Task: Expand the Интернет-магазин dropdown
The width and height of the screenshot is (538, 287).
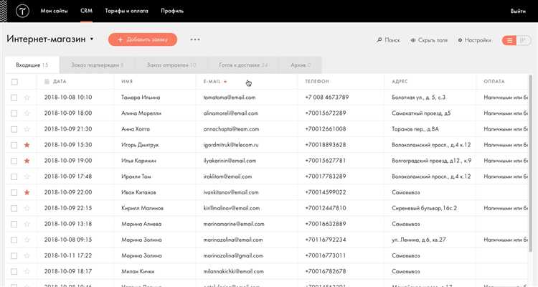Action: pyautogui.click(x=92, y=39)
